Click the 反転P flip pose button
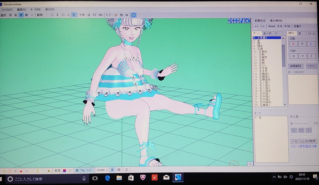This screenshot has width=319, height=185. point(297,26)
